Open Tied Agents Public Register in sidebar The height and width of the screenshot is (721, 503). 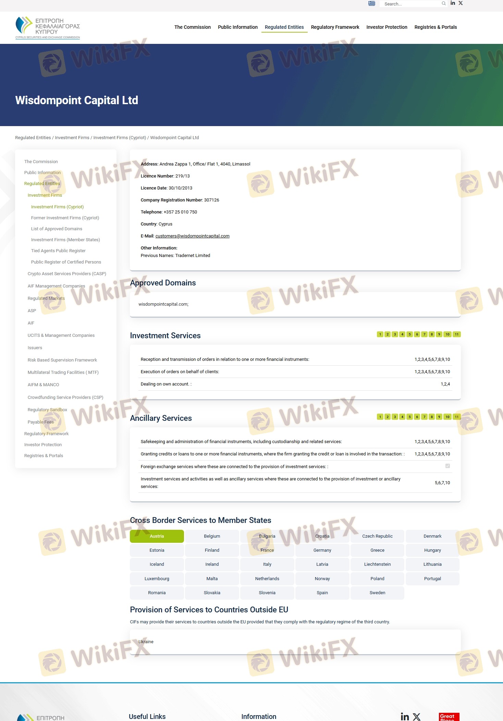click(58, 251)
